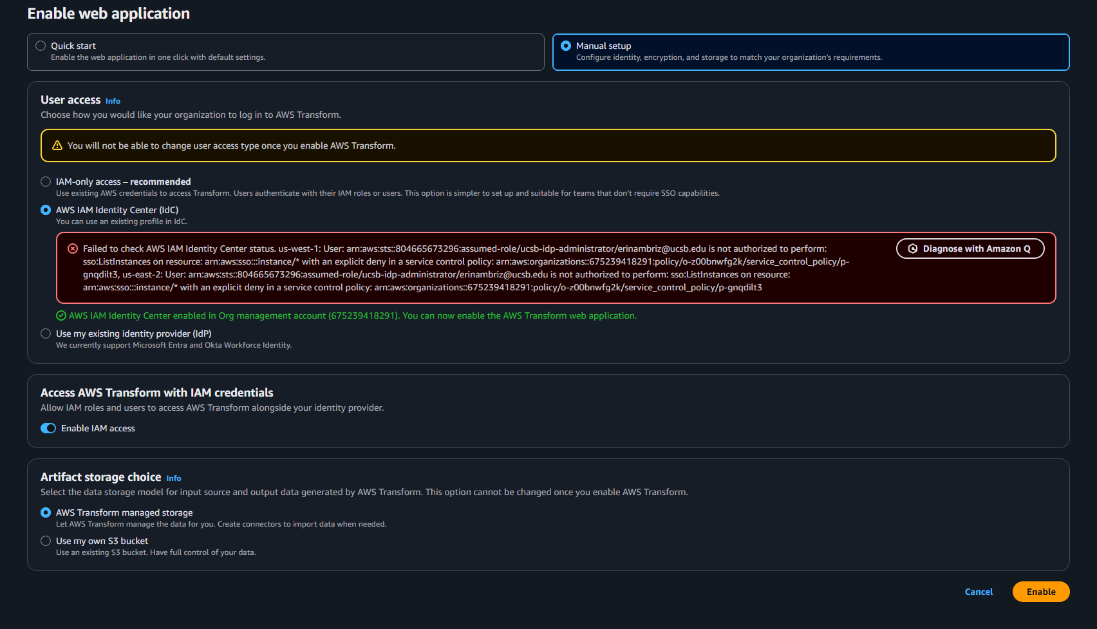
Task: Click the 'Failed to check AWS IAM Identity Center status' error text
Action: pyautogui.click(x=466, y=268)
